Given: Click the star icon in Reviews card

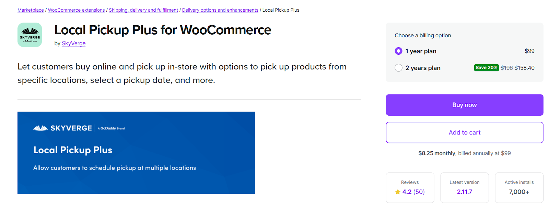Looking at the screenshot, I should pos(398,192).
